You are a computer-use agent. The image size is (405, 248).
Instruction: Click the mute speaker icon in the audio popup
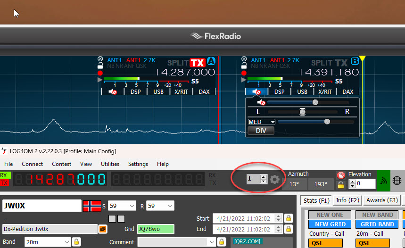pyautogui.click(x=261, y=103)
